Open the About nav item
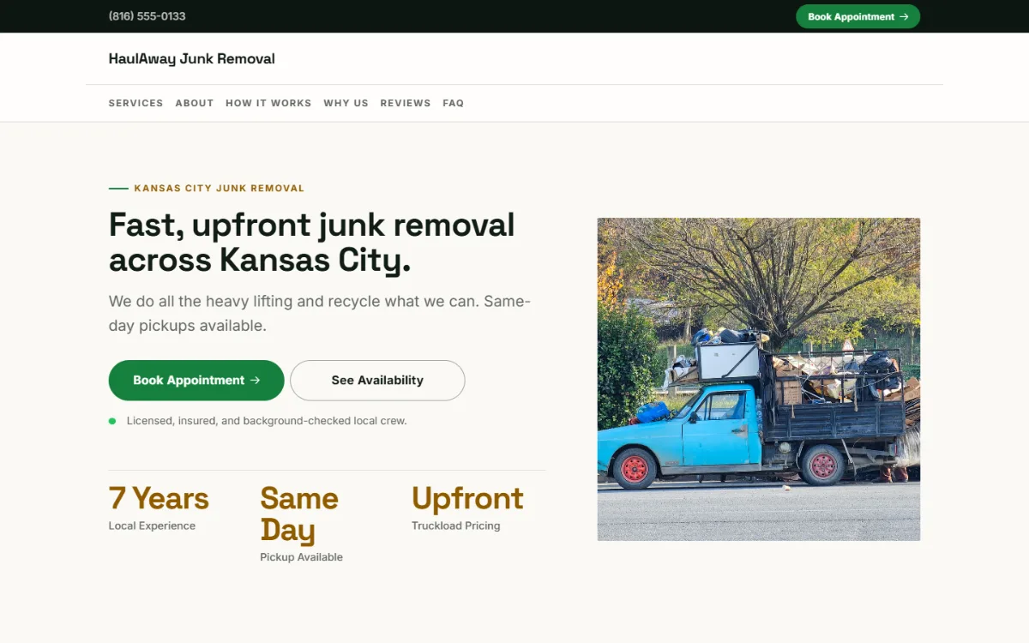Screen dimensions: 1029x643 pos(195,103)
